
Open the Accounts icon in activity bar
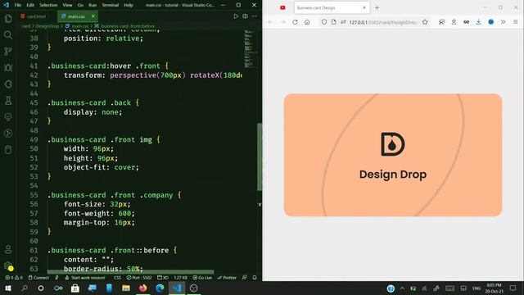pos(8,249)
